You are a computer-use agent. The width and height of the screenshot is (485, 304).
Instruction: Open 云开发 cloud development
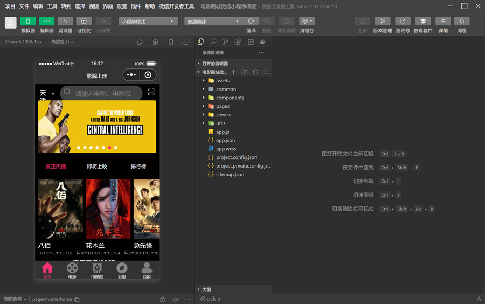pyautogui.click(x=103, y=21)
